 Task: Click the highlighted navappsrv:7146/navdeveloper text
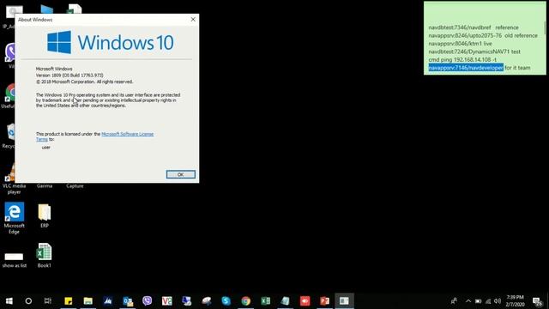(466, 68)
